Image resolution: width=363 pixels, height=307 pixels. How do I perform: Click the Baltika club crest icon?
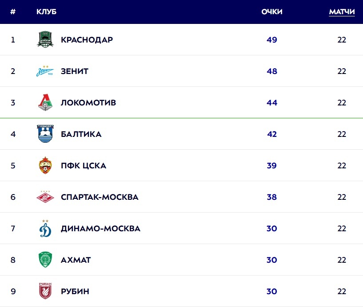pyautogui.click(x=45, y=134)
